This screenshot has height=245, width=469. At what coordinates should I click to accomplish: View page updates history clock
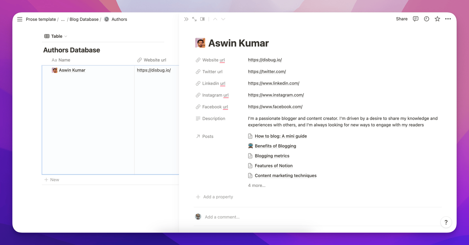[x=426, y=19]
